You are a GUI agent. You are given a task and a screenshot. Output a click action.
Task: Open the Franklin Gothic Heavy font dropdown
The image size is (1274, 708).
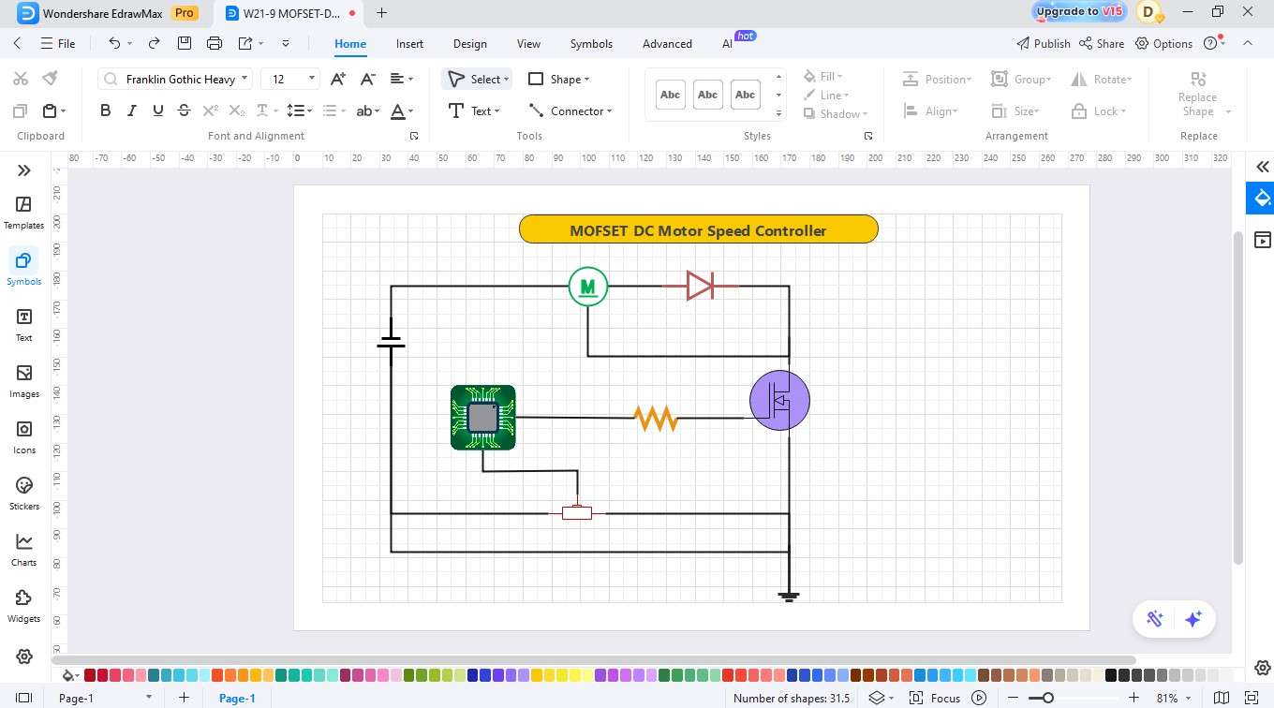244,79
